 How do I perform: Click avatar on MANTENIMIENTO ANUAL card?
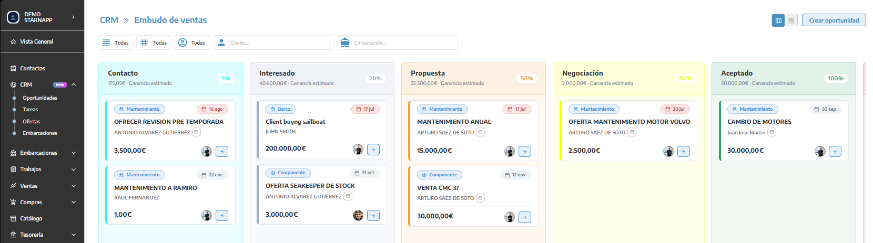click(x=510, y=152)
